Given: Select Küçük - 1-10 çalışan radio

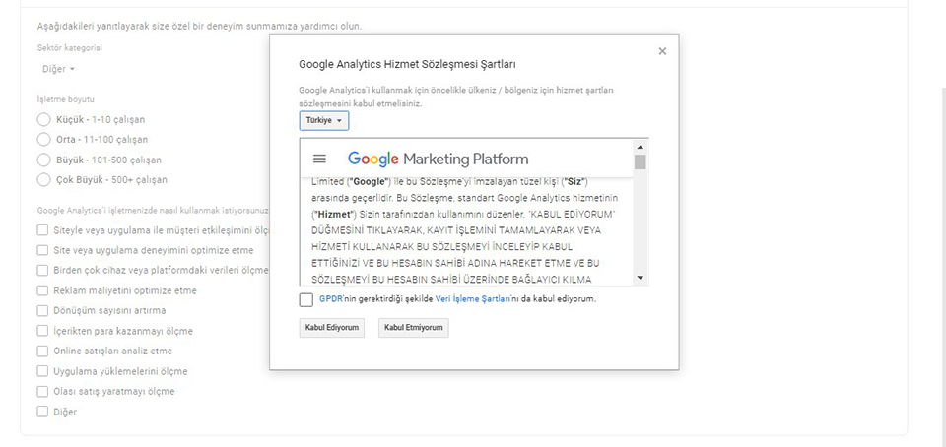Looking at the screenshot, I should pyautogui.click(x=43, y=119).
